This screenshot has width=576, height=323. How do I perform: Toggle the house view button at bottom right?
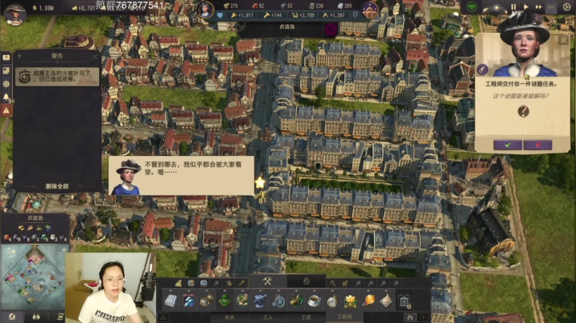410,317
